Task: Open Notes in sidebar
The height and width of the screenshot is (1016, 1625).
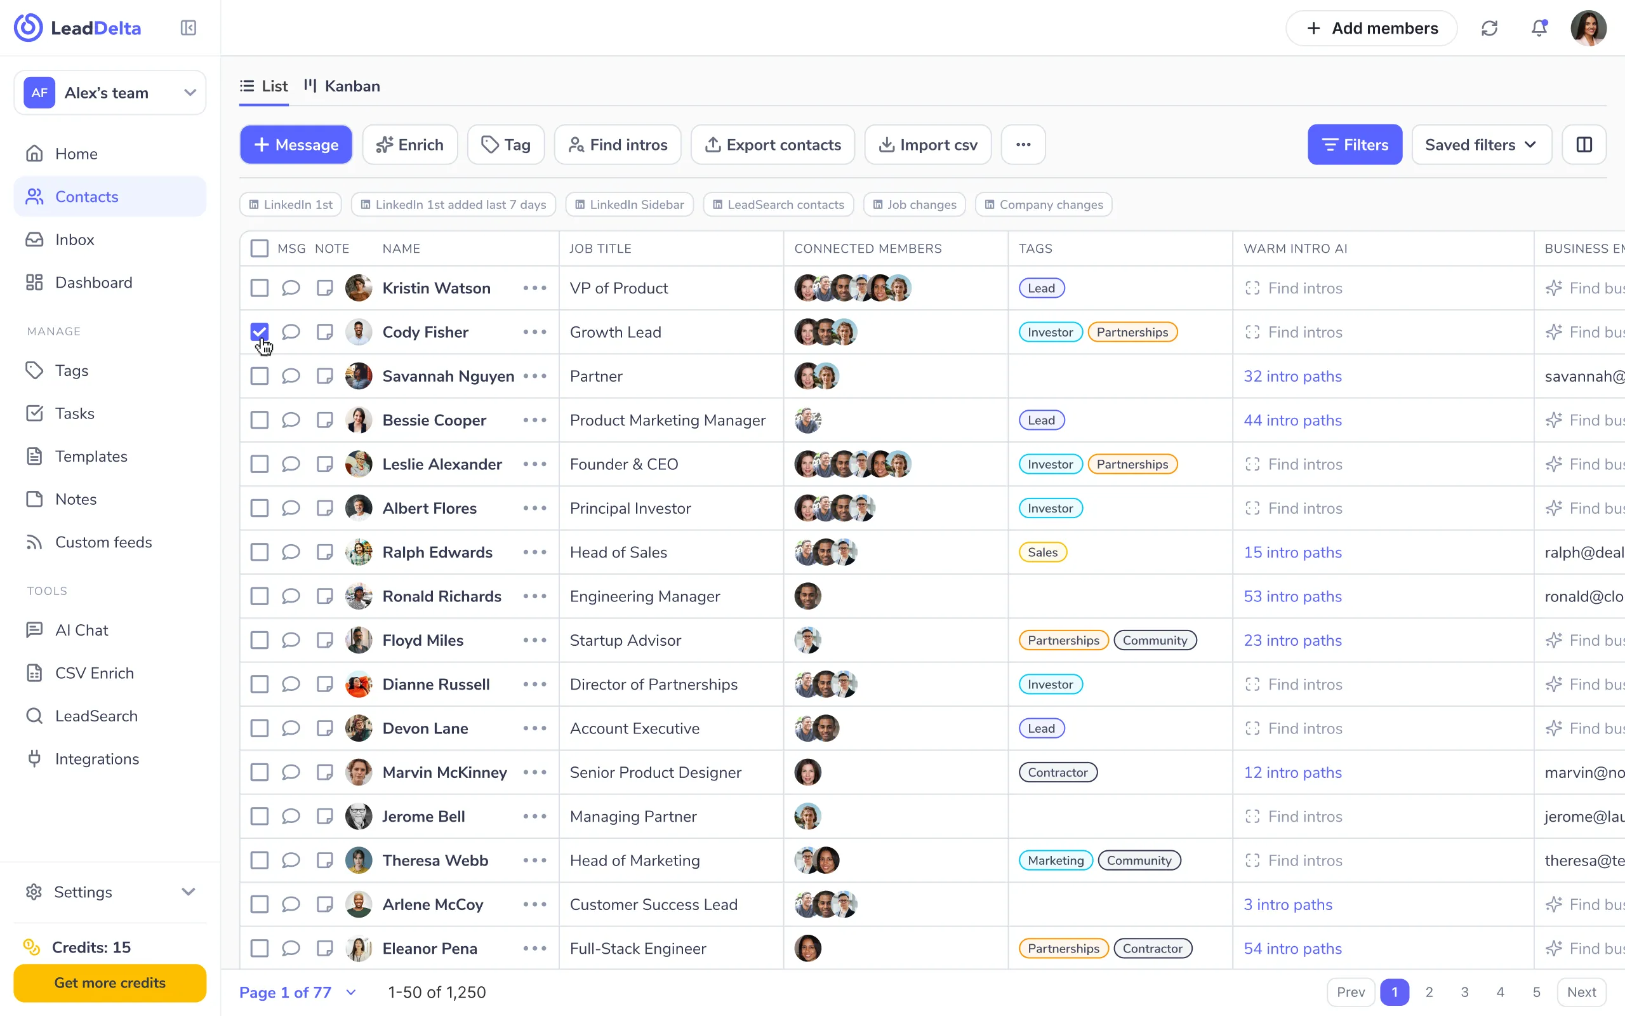Action: 109,500
